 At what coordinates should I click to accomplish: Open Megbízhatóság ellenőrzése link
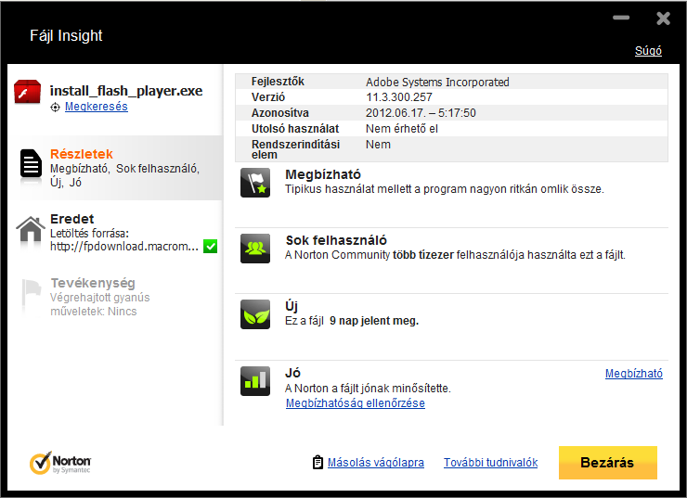coord(356,403)
